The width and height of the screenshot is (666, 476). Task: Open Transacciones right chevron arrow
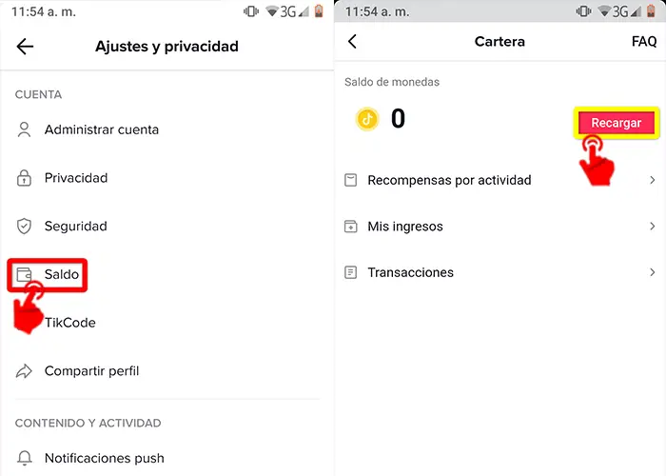pyautogui.click(x=652, y=272)
